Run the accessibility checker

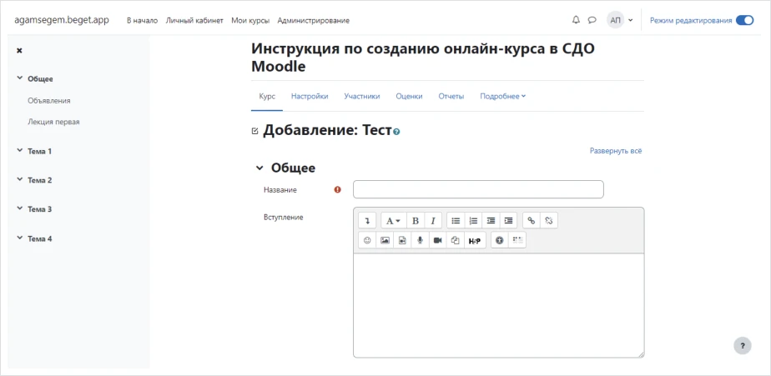(500, 240)
